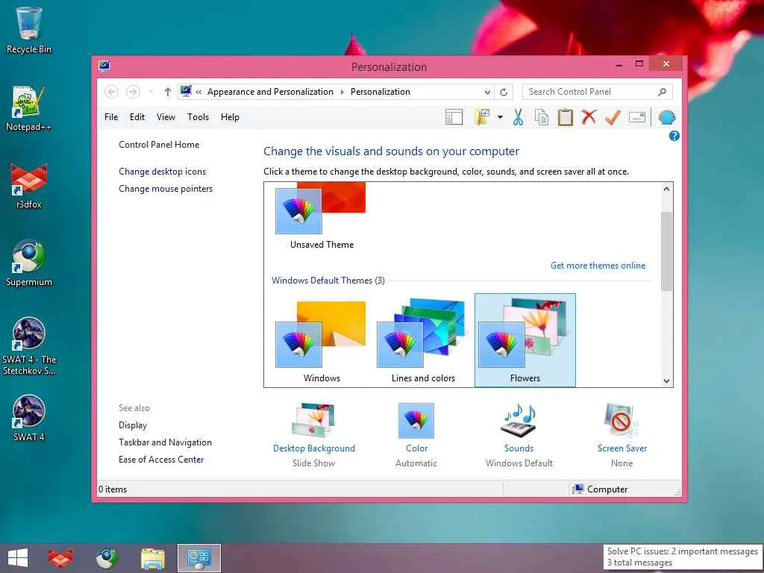This screenshot has height=573, width=764.
Task: Click the Cut scissors toolbar icon
Action: click(x=518, y=117)
